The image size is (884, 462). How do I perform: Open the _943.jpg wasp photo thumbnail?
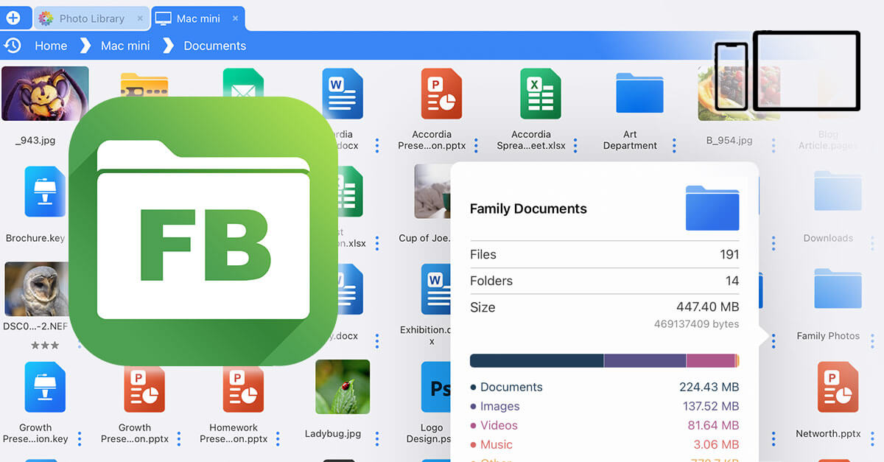coord(46,94)
